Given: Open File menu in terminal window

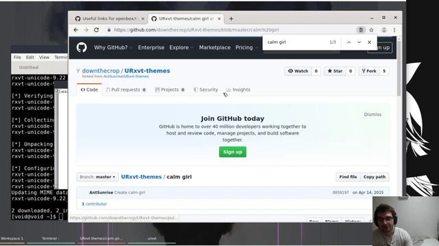Looking at the screenshot, I should [x=17, y=57].
